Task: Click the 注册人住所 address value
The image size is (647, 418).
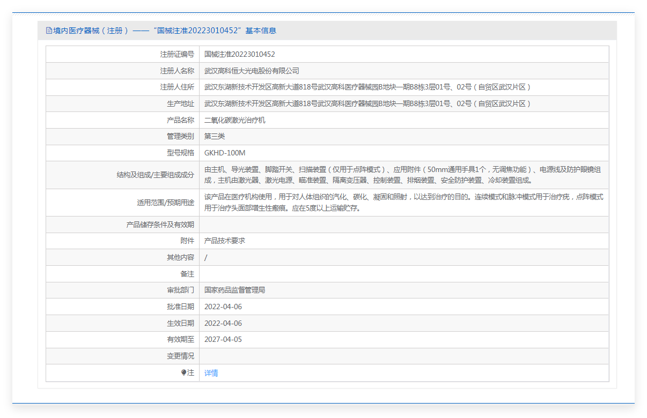Action: click(367, 87)
